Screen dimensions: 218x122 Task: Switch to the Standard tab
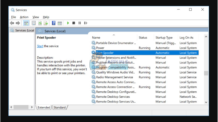59,108
